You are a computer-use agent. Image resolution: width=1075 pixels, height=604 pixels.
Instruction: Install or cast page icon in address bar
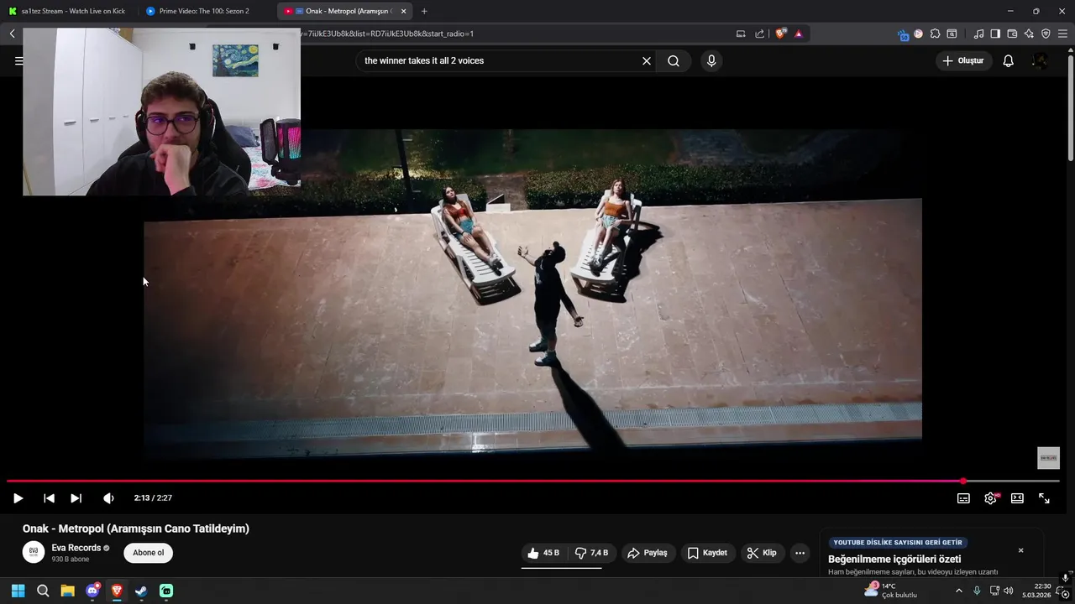[x=741, y=34]
